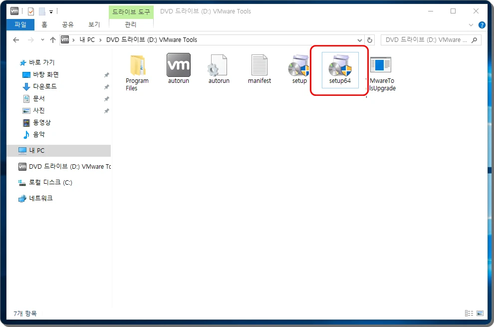Click the search magnifier icon

(474, 40)
